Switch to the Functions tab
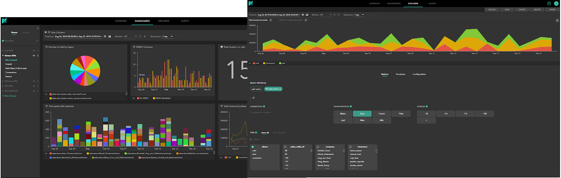The image size is (561, 178). tap(400, 74)
